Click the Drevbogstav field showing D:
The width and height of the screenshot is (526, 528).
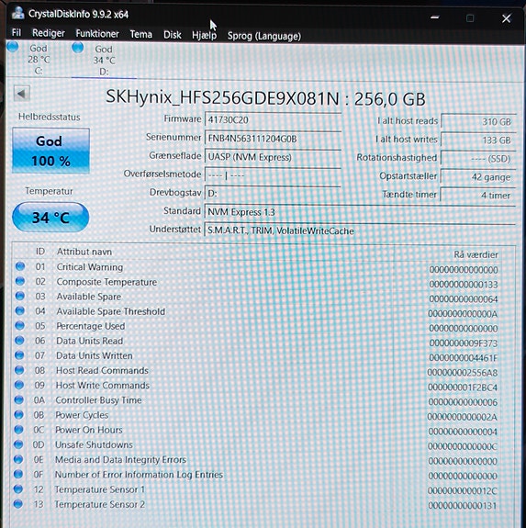point(273,194)
